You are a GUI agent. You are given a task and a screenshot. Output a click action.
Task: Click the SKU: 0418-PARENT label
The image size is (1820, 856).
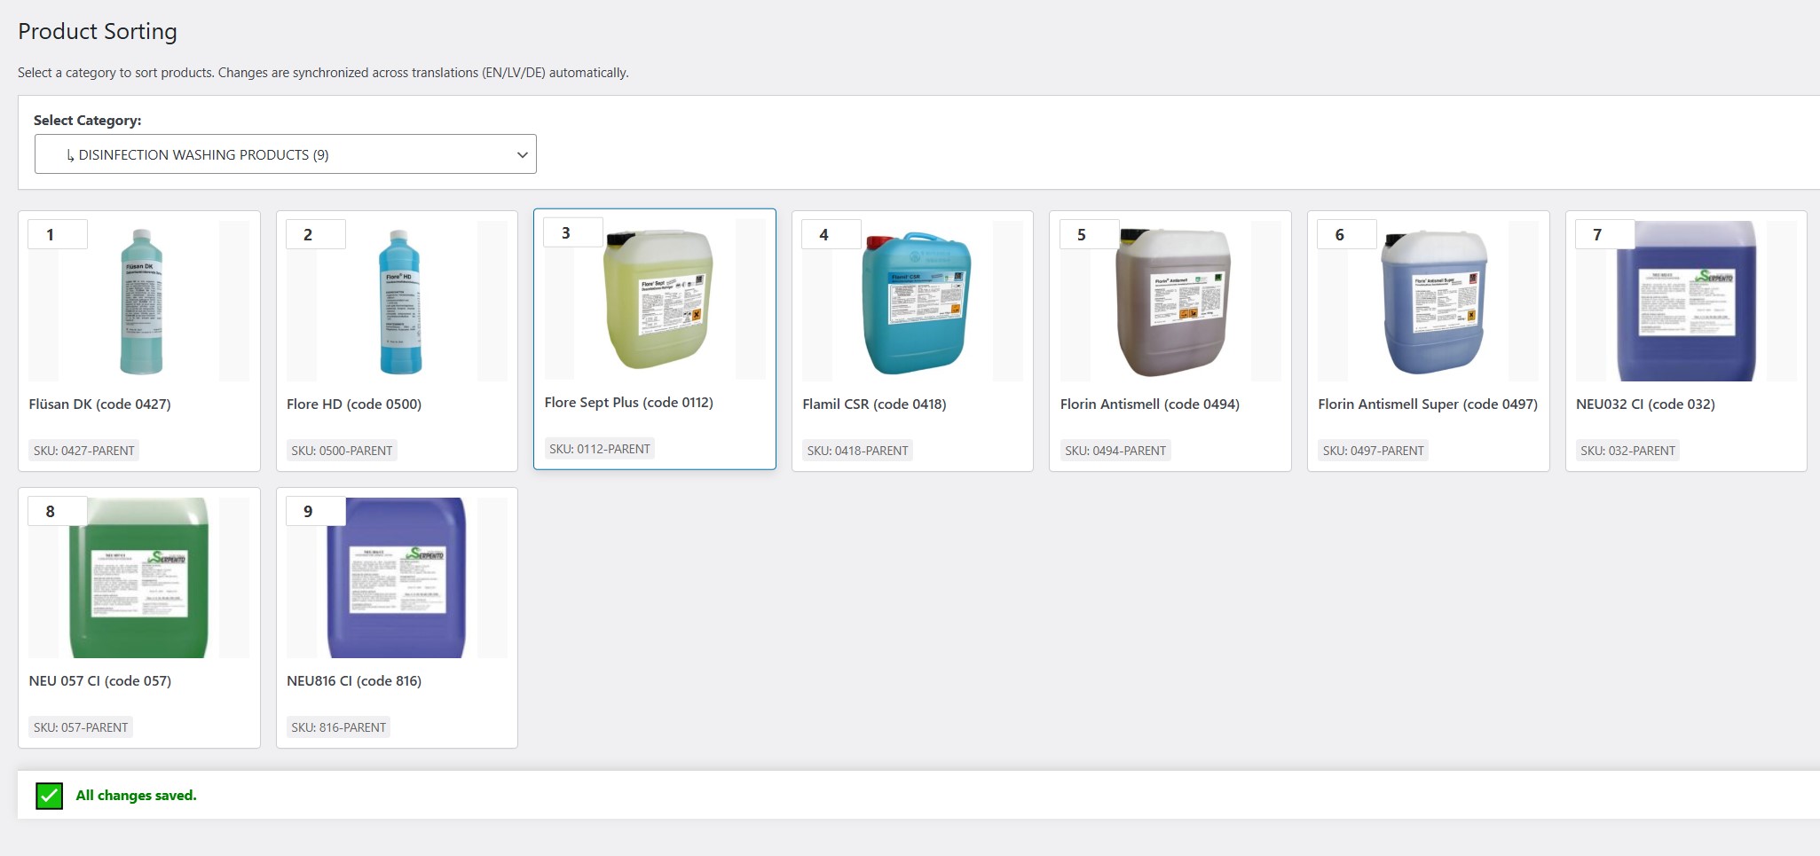857,451
